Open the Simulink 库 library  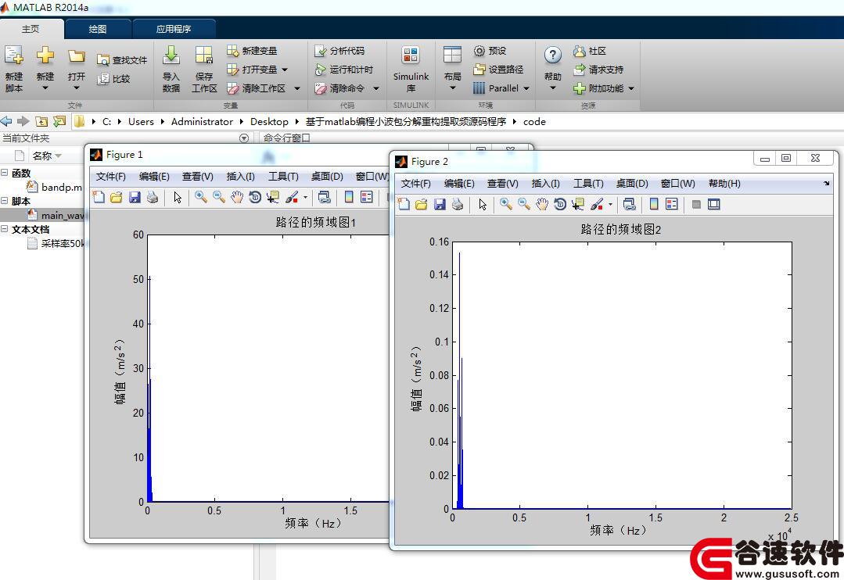pyautogui.click(x=411, y=69)
